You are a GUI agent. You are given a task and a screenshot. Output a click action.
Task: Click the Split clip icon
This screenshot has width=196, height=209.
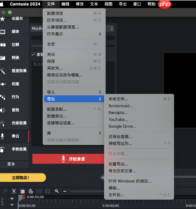[39, 191]
